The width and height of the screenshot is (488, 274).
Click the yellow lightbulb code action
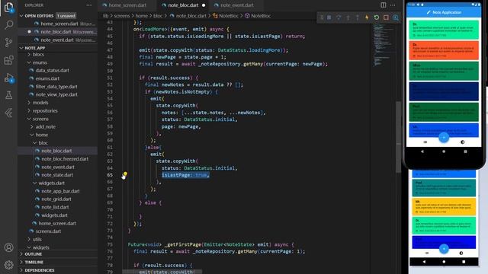coord(125,174)
